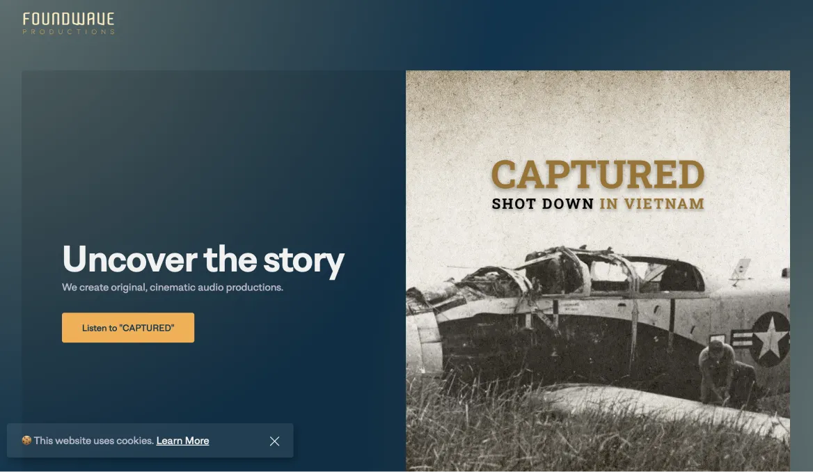Select the CAPTURED title on the poster
The image size is (813, 472).
(597, 174)
